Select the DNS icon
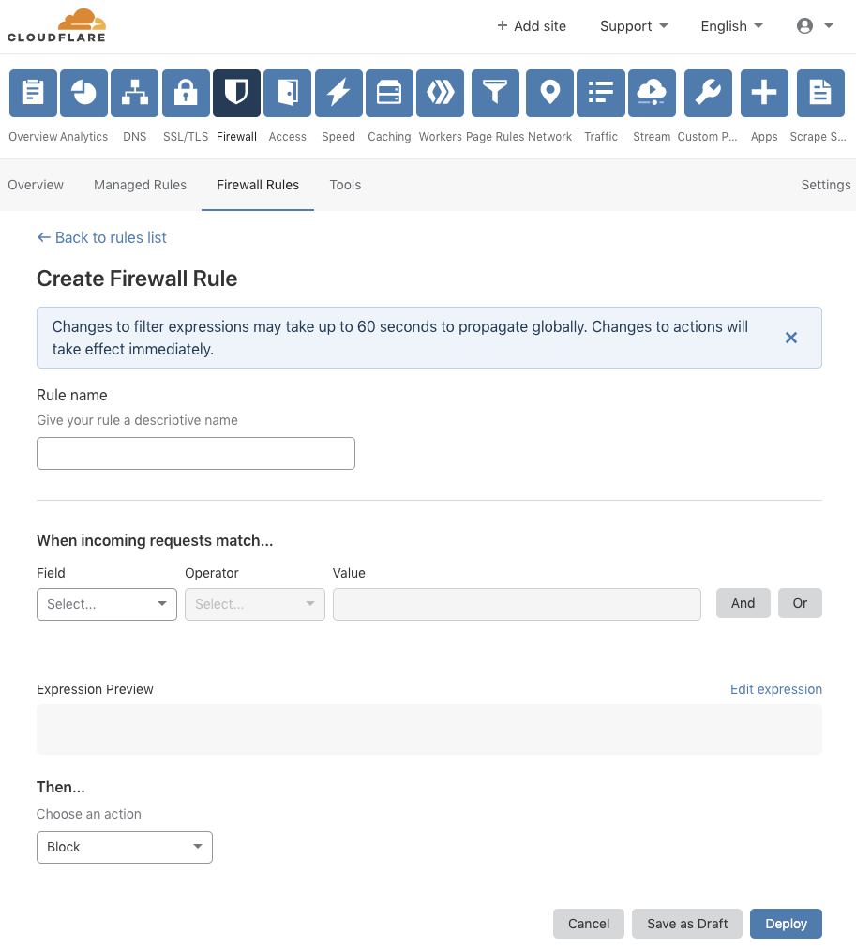The height and width of the screenshot is (949, 856). tap(134, 93)
